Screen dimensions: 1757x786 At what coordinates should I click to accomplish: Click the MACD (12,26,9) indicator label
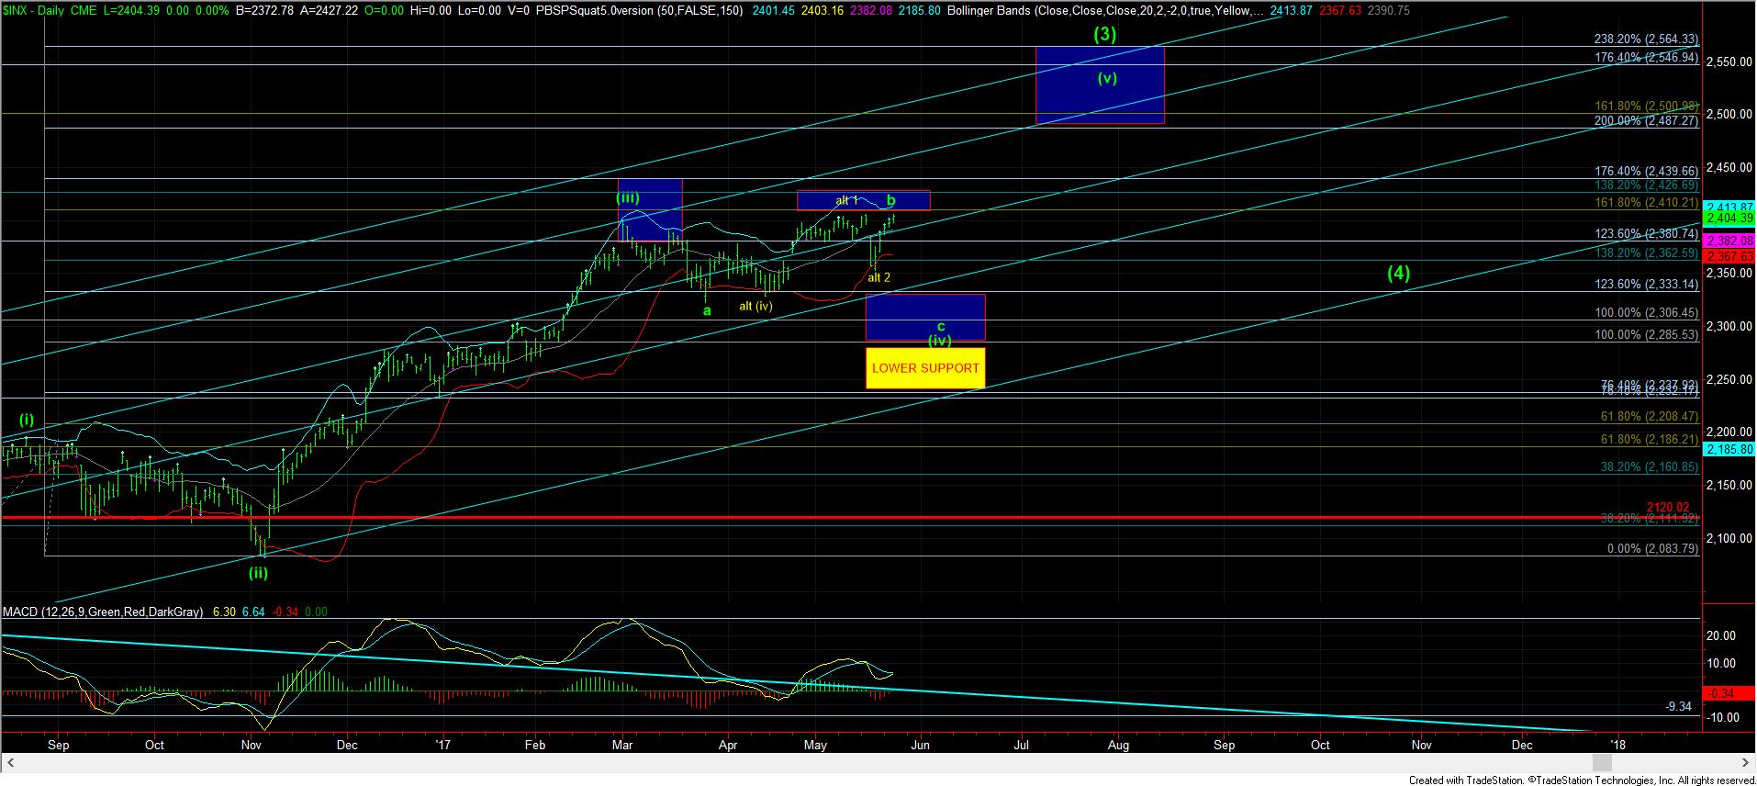[x=103, y=612]
